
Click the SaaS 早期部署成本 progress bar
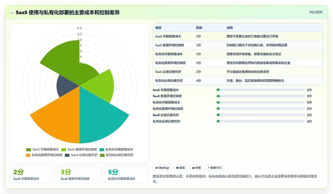[x=260, y=90]
